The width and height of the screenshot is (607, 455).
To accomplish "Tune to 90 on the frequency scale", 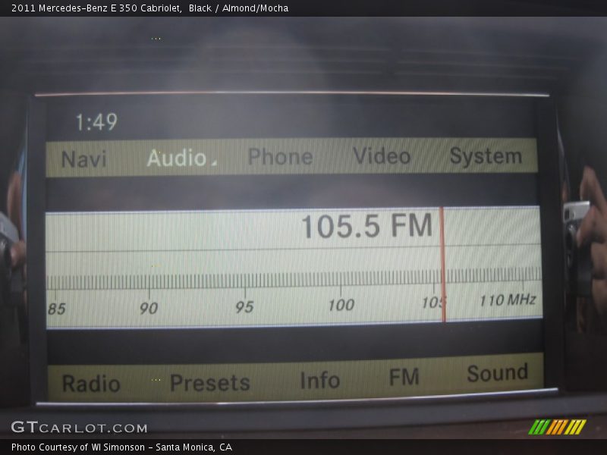I will 149,307.
